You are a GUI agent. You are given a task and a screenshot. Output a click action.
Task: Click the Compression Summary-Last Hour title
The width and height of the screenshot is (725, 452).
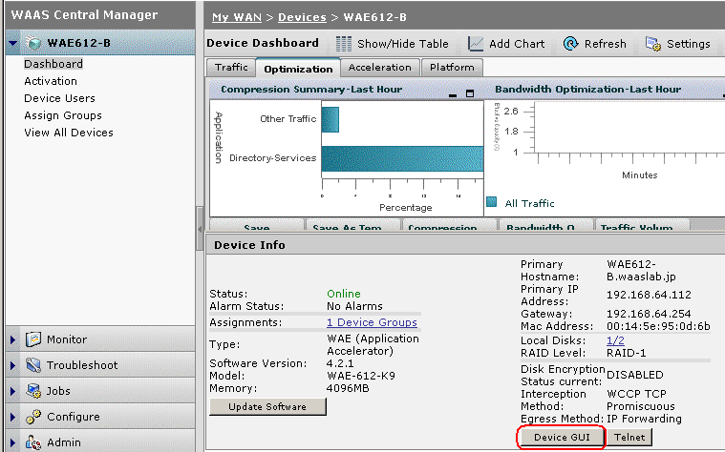[x=311, y=89]
